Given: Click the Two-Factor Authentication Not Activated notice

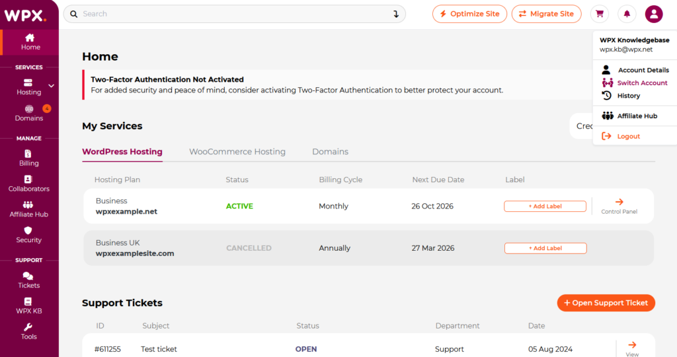Looking at the screenshot, I should click(x=338, y=85).
